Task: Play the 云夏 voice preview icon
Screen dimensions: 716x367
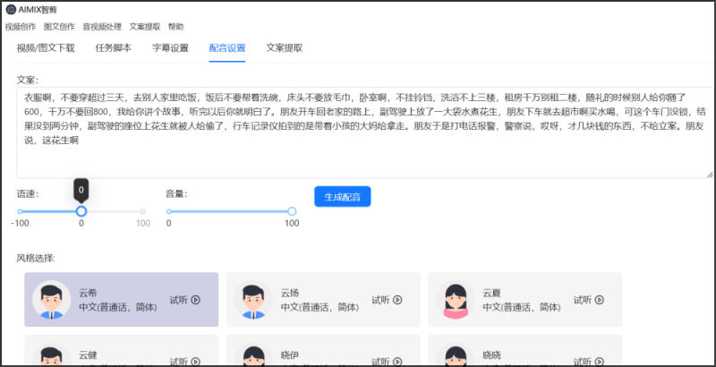Action: pos(600,300)
